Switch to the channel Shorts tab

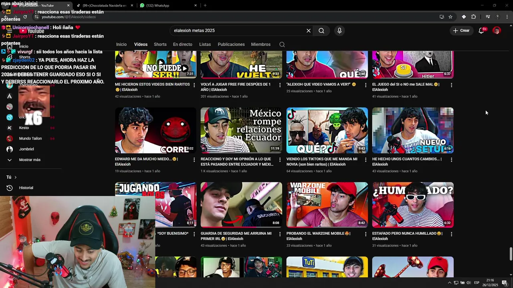(x=160, y=44)
